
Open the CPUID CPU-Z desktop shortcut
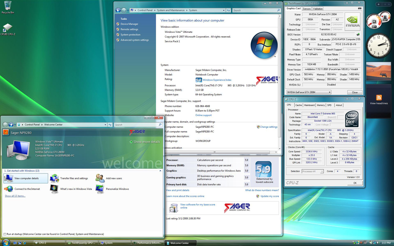coord(8,29)
